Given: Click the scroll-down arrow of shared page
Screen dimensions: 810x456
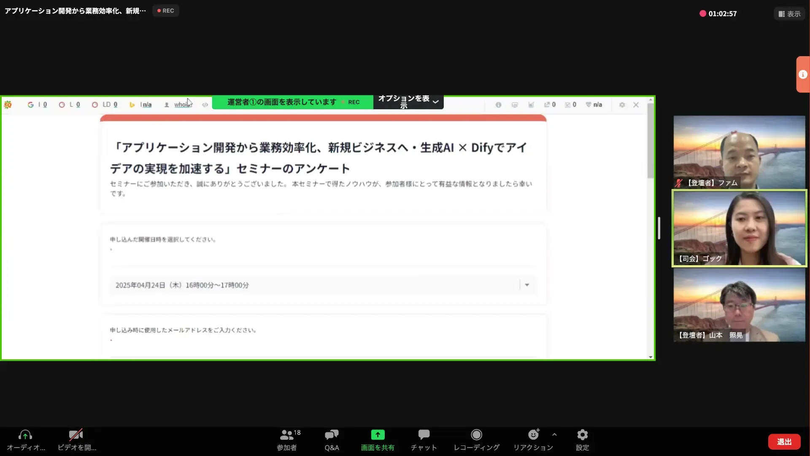Looking at the screenshot, I should (651, 357).
